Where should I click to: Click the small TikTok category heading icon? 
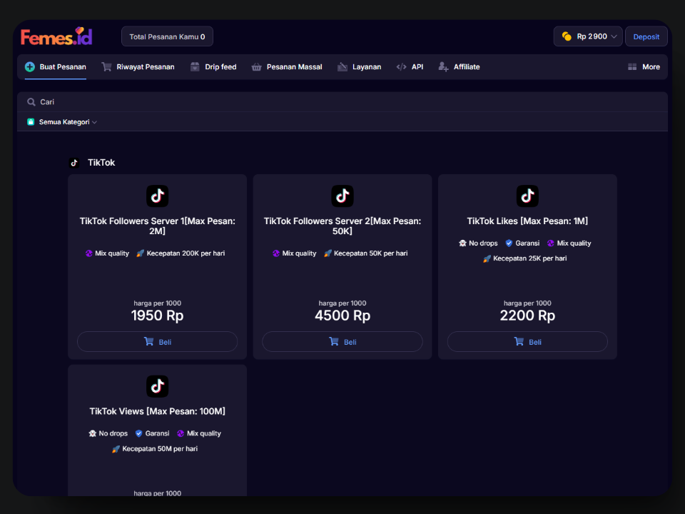[x=74, y=163]
